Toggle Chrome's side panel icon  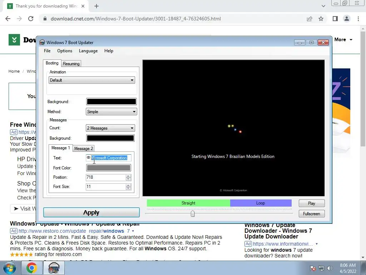(335, 19)
